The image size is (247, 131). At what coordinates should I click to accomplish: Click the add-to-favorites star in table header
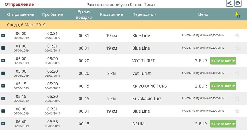coord(237,15)
